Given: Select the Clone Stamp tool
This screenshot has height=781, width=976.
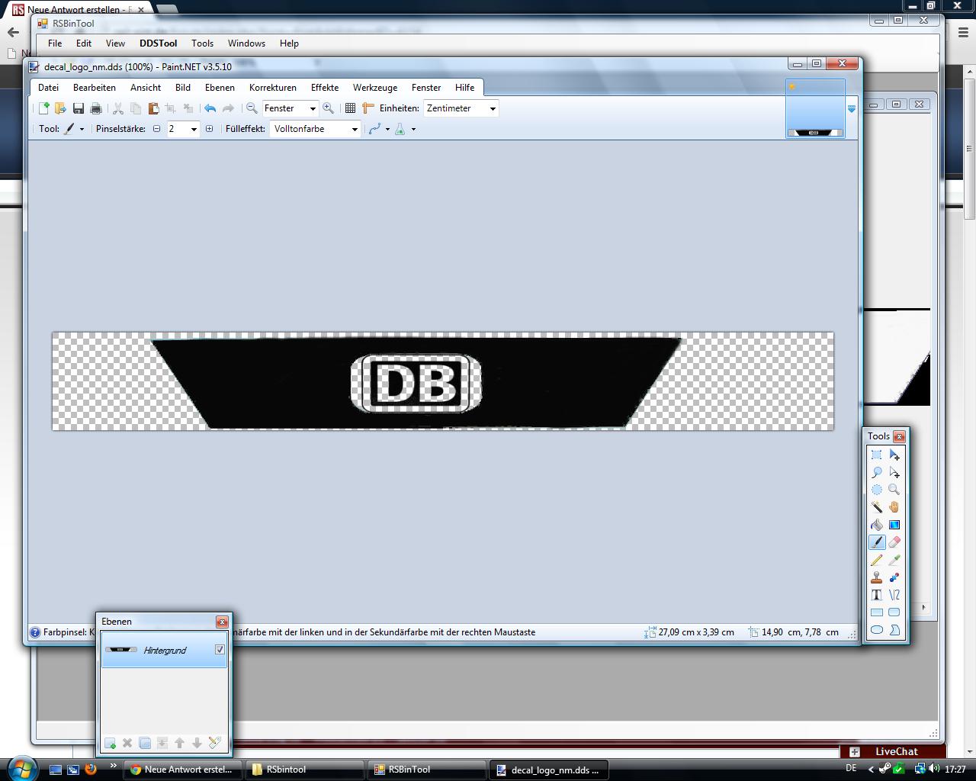Looking at the screenshot, I should click(x=877, y=577).
